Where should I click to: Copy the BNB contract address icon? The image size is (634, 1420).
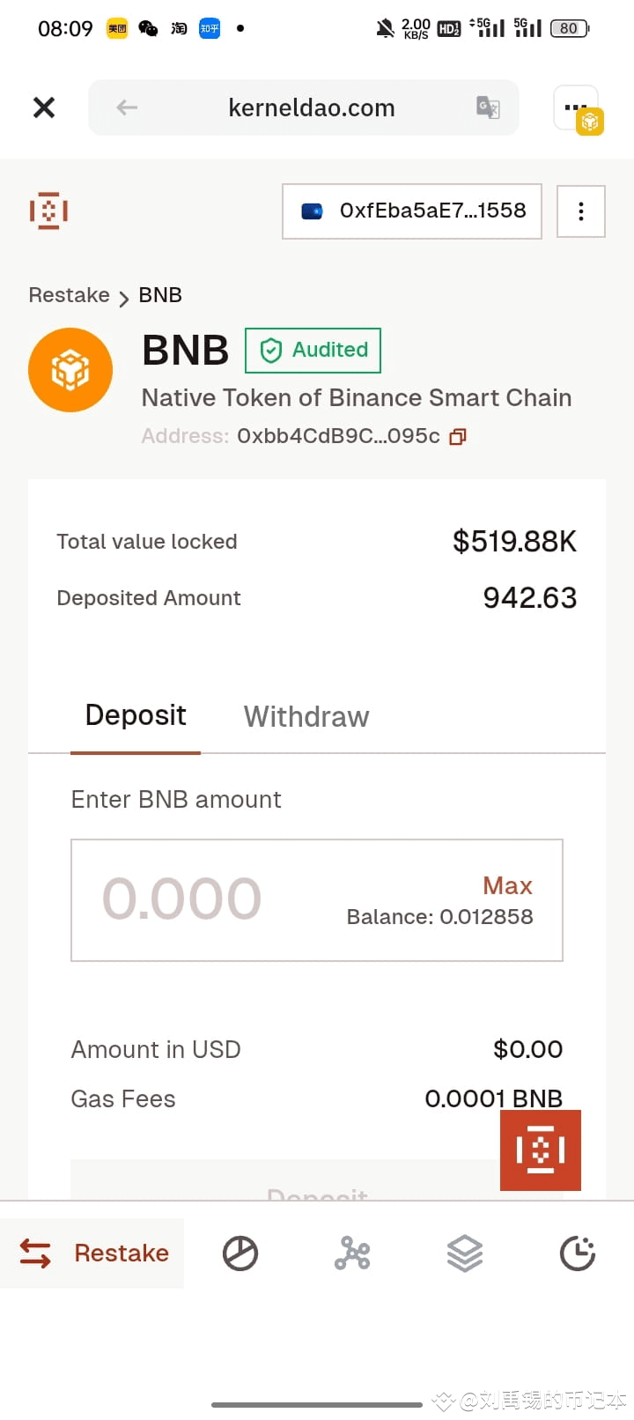(458, 437)
